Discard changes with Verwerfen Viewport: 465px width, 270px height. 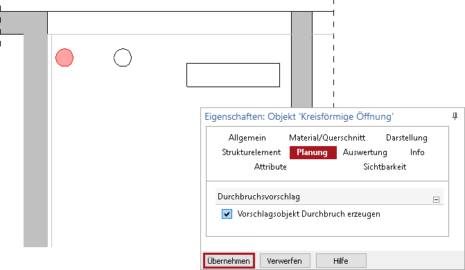[285, 261]
